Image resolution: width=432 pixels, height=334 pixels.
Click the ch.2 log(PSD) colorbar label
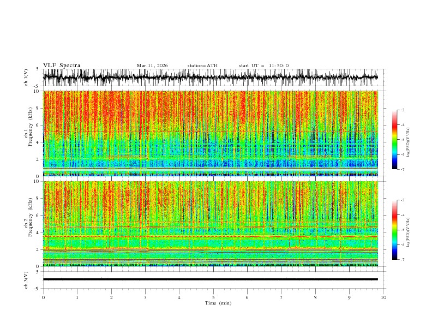pyautogui.click(x=408, y=232)
